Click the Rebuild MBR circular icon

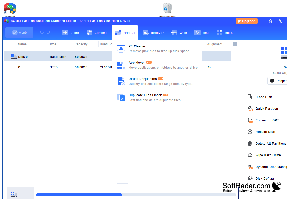tap(250, 132)
